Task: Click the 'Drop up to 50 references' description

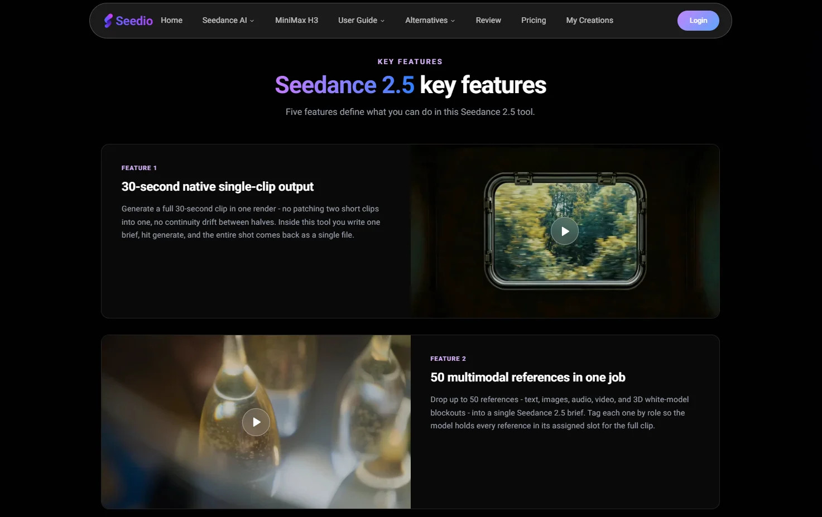Action: coord(560,413)
